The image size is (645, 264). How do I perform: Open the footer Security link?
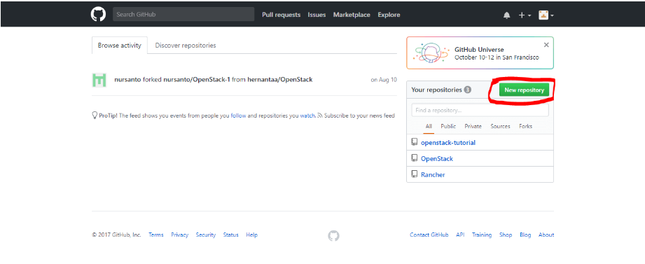(x=206, y=235)
